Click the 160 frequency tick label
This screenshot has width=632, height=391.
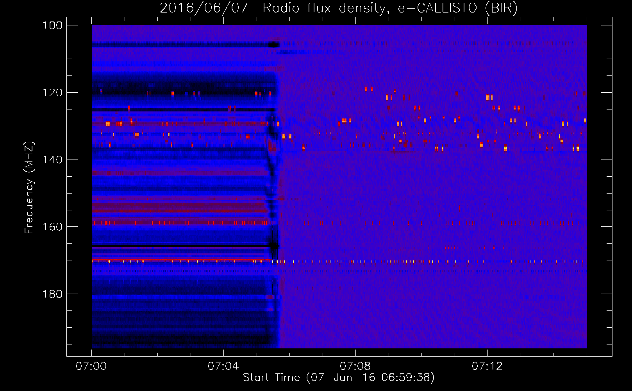52,227
